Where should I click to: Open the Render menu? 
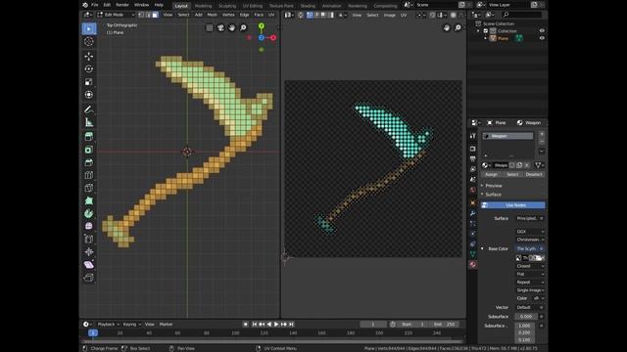point(122,5)
